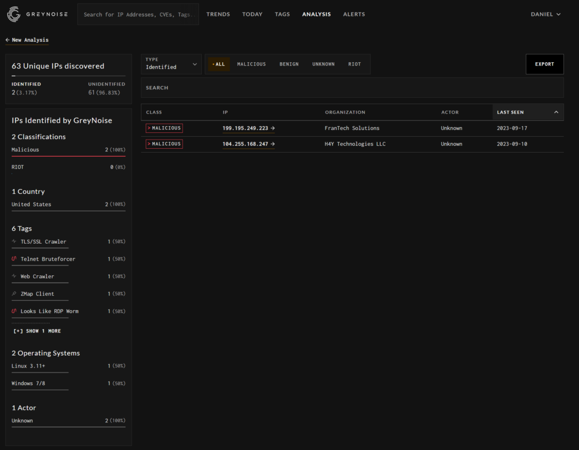The height and width of the screenshot is (450, 579).
Task: Open the Alerts page
Action: coord(354,14)
